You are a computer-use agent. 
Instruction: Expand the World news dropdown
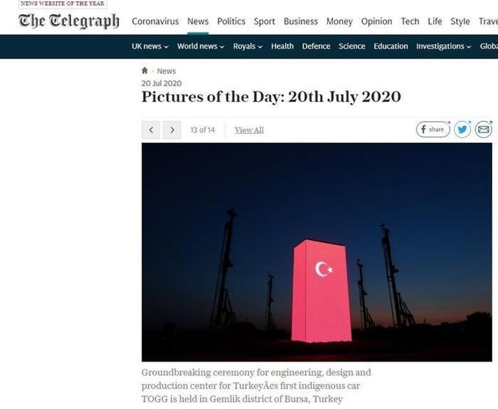point(200,47)
